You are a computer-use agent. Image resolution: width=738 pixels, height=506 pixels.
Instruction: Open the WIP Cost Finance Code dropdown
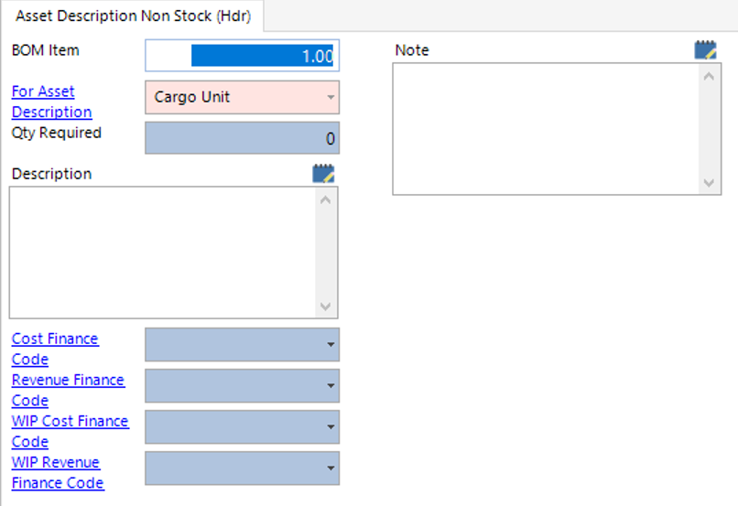(x=330, y=427)
